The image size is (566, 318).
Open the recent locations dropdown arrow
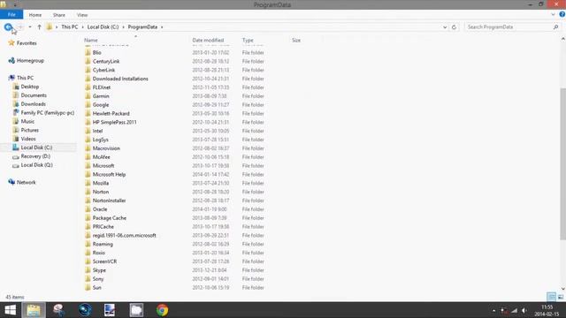(x=30, y=27)
